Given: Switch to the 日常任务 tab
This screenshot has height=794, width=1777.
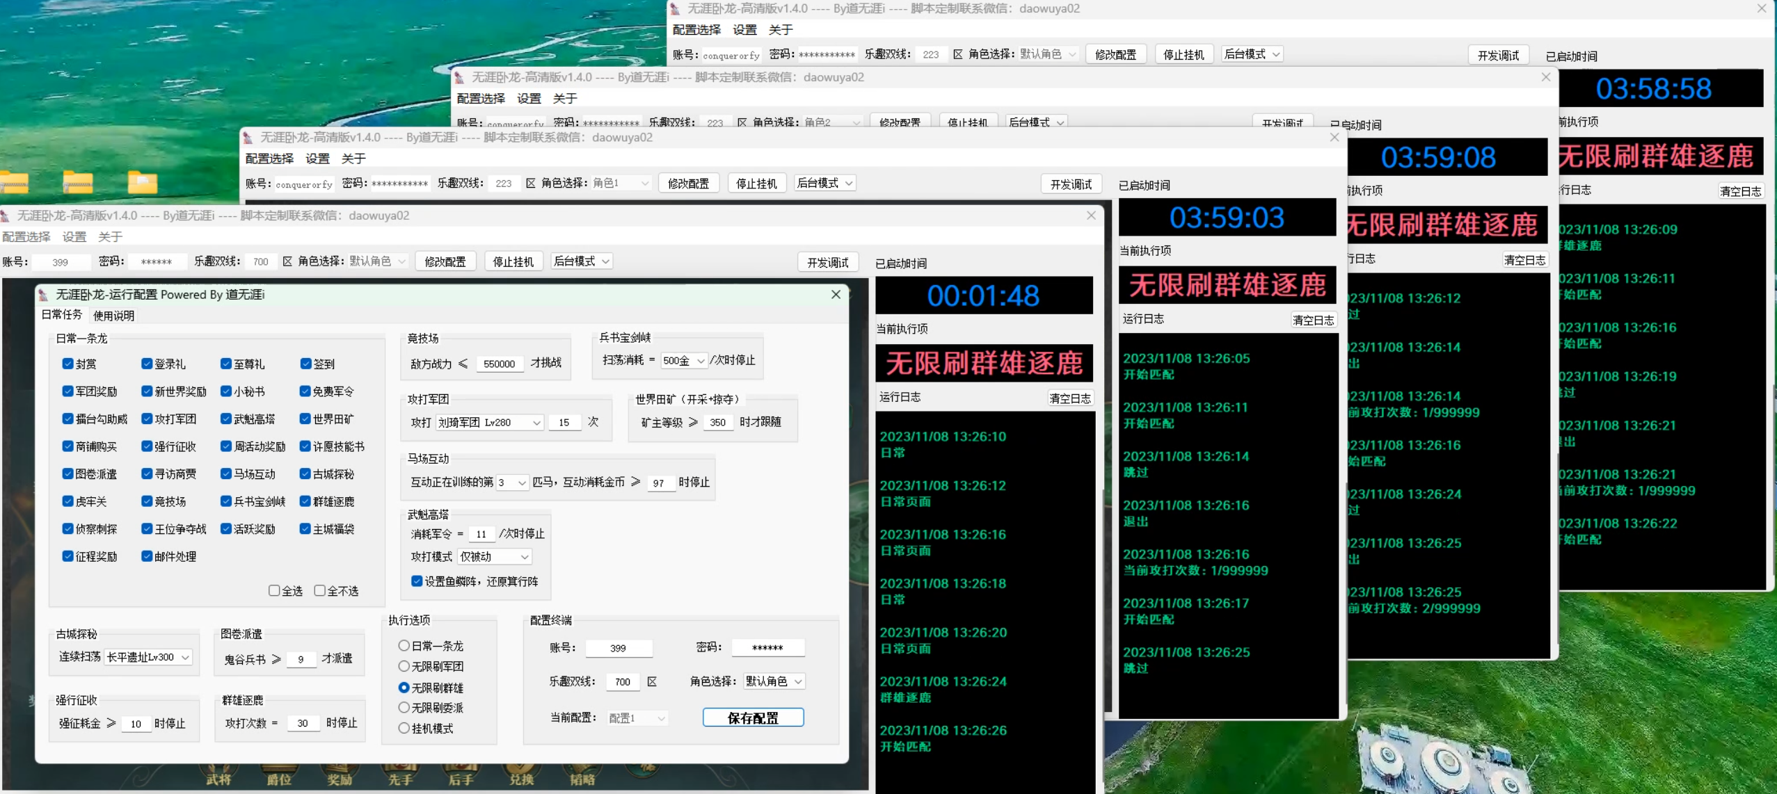Looking at the screenshot, I should click(62, 315).
